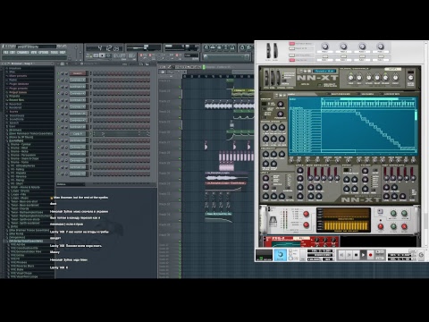Click the NN-XT global Amp Env Release knob

385,78
